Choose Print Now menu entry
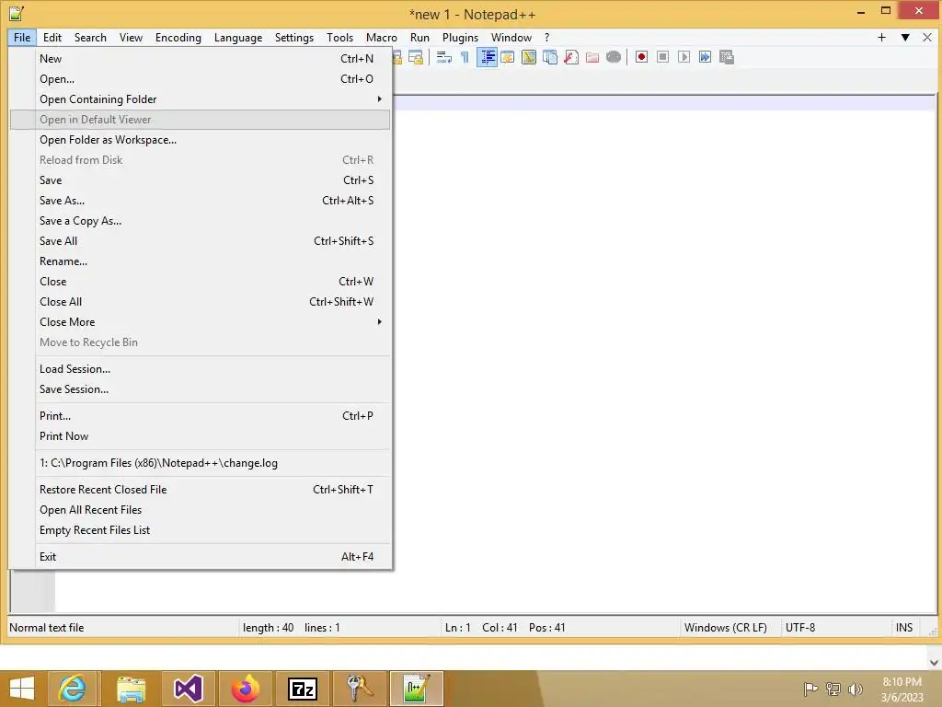 [201, 435]
